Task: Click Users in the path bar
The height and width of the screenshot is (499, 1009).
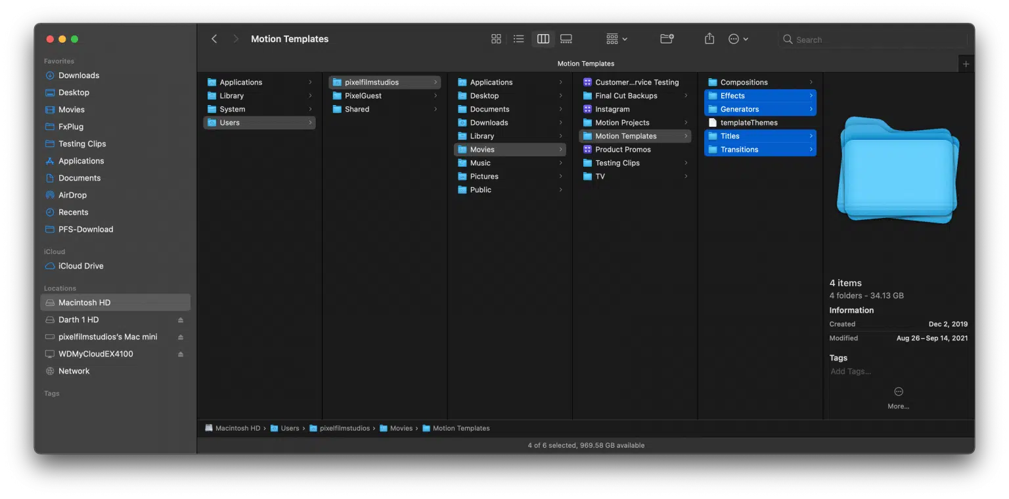Action: point(284,428)
